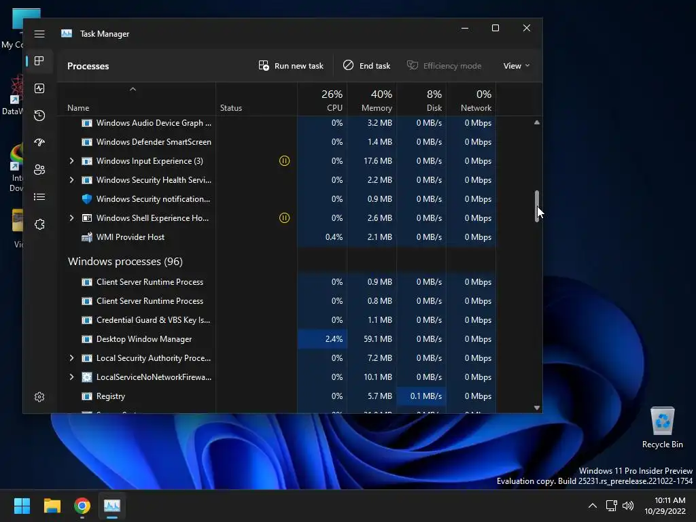Click the scroll up arrow in process list

click(537, 122)
